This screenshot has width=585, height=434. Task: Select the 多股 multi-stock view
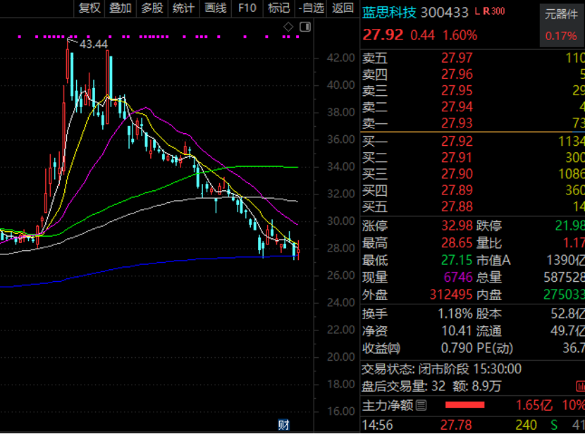click(152, 8)
